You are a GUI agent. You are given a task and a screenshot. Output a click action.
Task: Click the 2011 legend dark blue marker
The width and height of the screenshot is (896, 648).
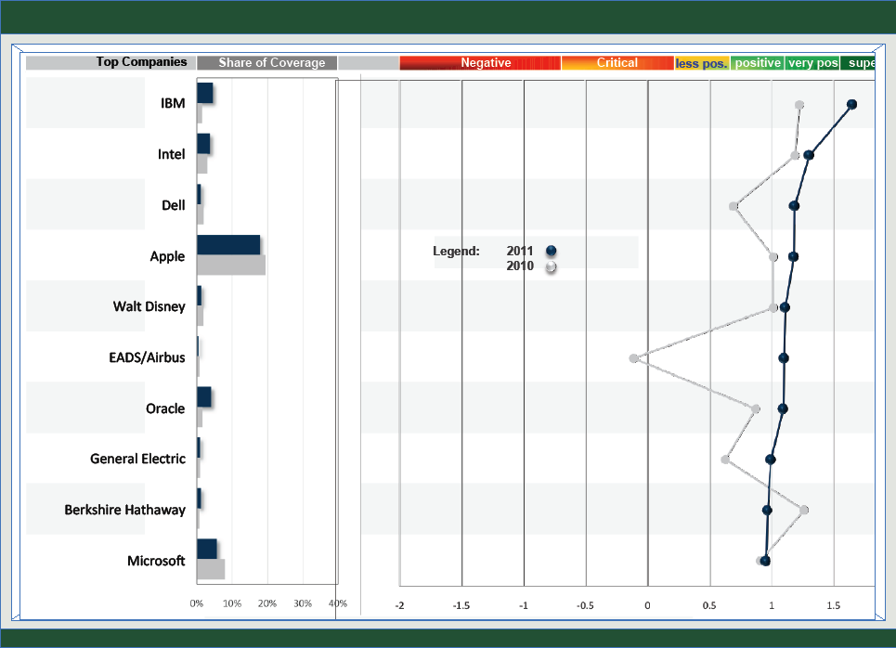[x=551, y=251]
